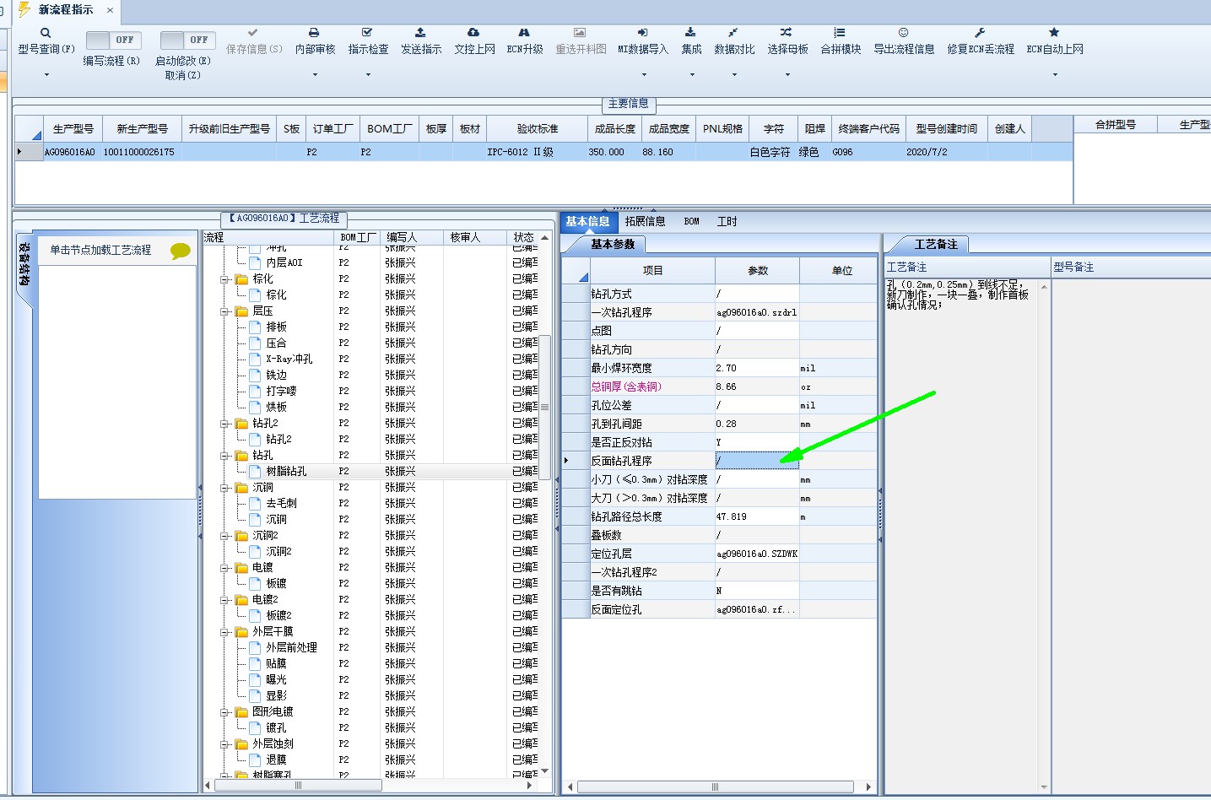Select the 基本参数 sub-tab
The width and height of the screenshot is (1211, 800).
(x=613, y=244)
